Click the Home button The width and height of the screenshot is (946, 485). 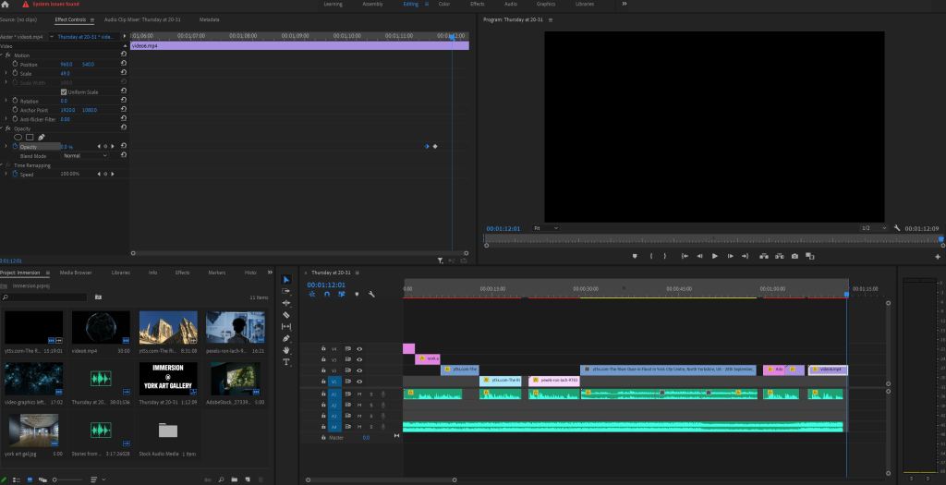coord(6,5)
